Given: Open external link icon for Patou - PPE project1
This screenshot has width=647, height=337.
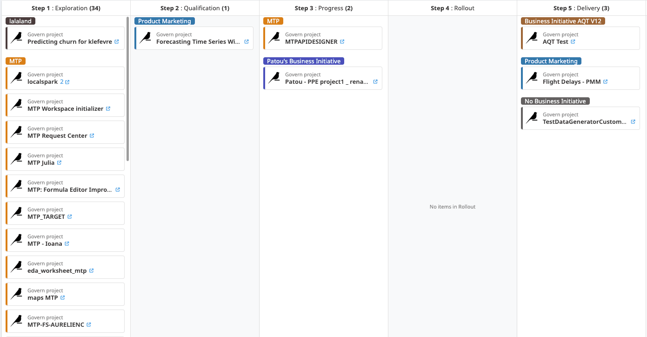Looking at the screenshot, I should click(375, 82).
